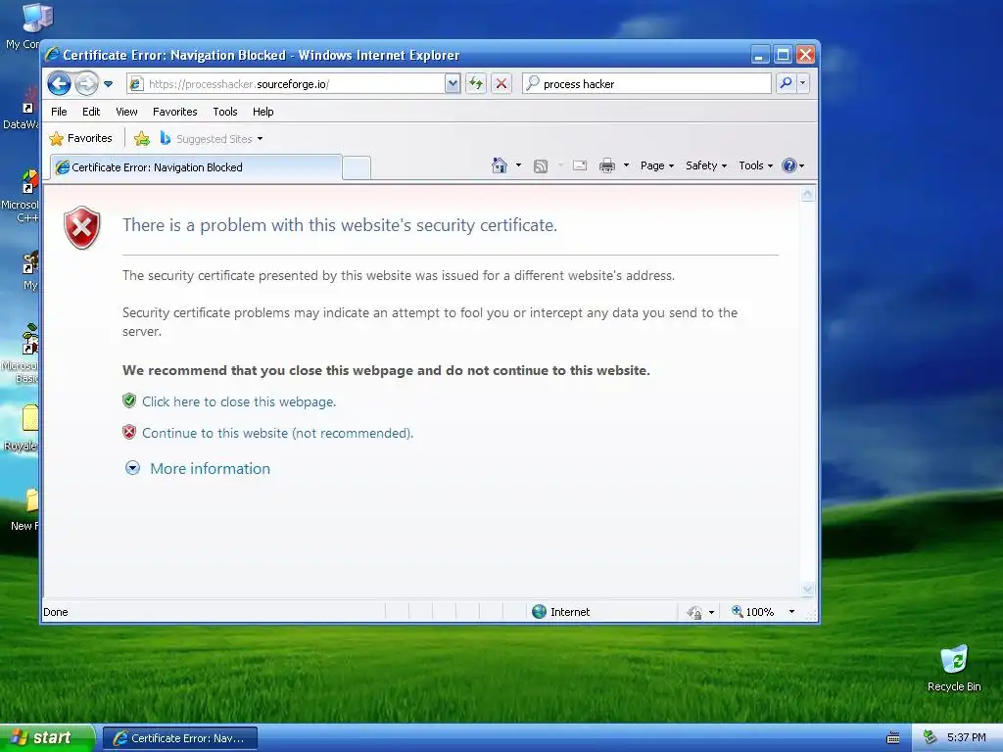Viewport: 1003px width, 752px height.
Task: Expand the address bar history dropdown
Action: tap(453, 84)
